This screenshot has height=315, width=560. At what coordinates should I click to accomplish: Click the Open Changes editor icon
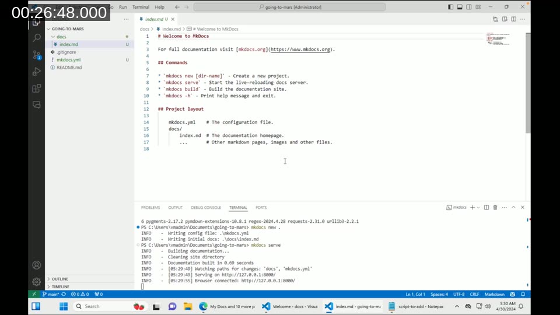[x=495, y=19]
